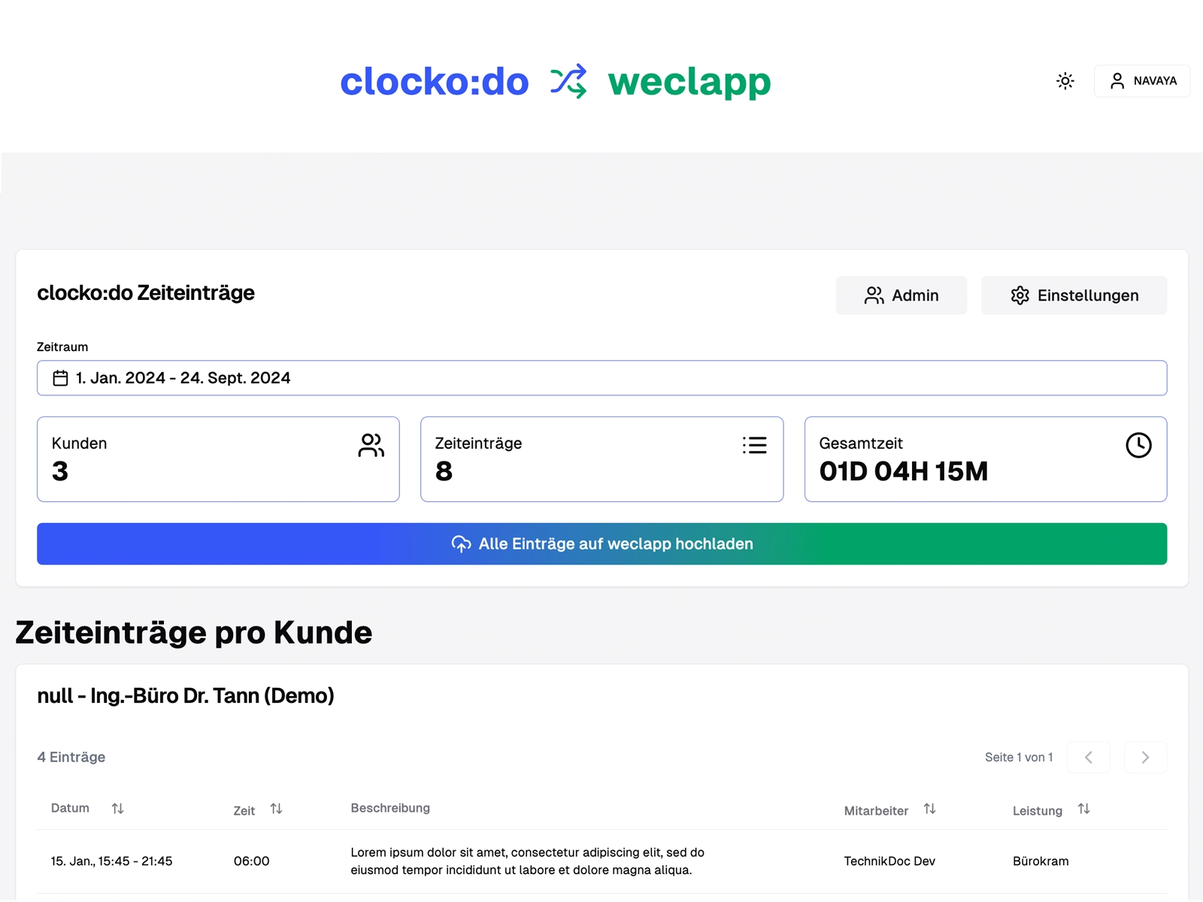Go to next page chevron
The width and height of the screenshot is (1203, 902).
[x=1145, y=757]
